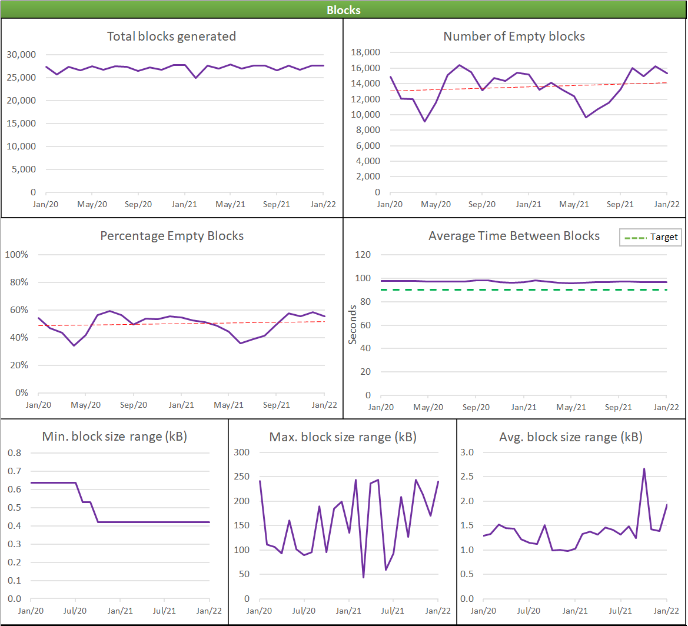Click Jan/22 under Total blocks generated chart
The height and width of the screenshot is (626, 688).
(x=323, y=204)
